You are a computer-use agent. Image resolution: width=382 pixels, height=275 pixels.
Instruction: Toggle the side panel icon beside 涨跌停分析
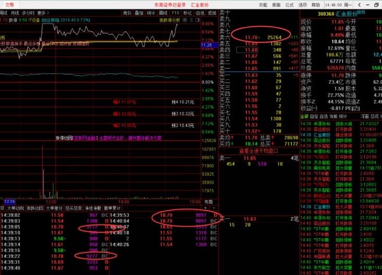(198, 20)
